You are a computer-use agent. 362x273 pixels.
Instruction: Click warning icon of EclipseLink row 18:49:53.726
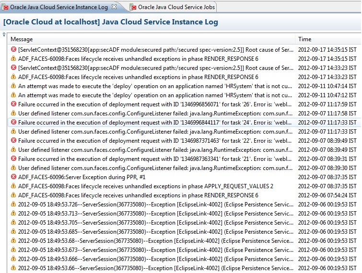coord(13,204)
